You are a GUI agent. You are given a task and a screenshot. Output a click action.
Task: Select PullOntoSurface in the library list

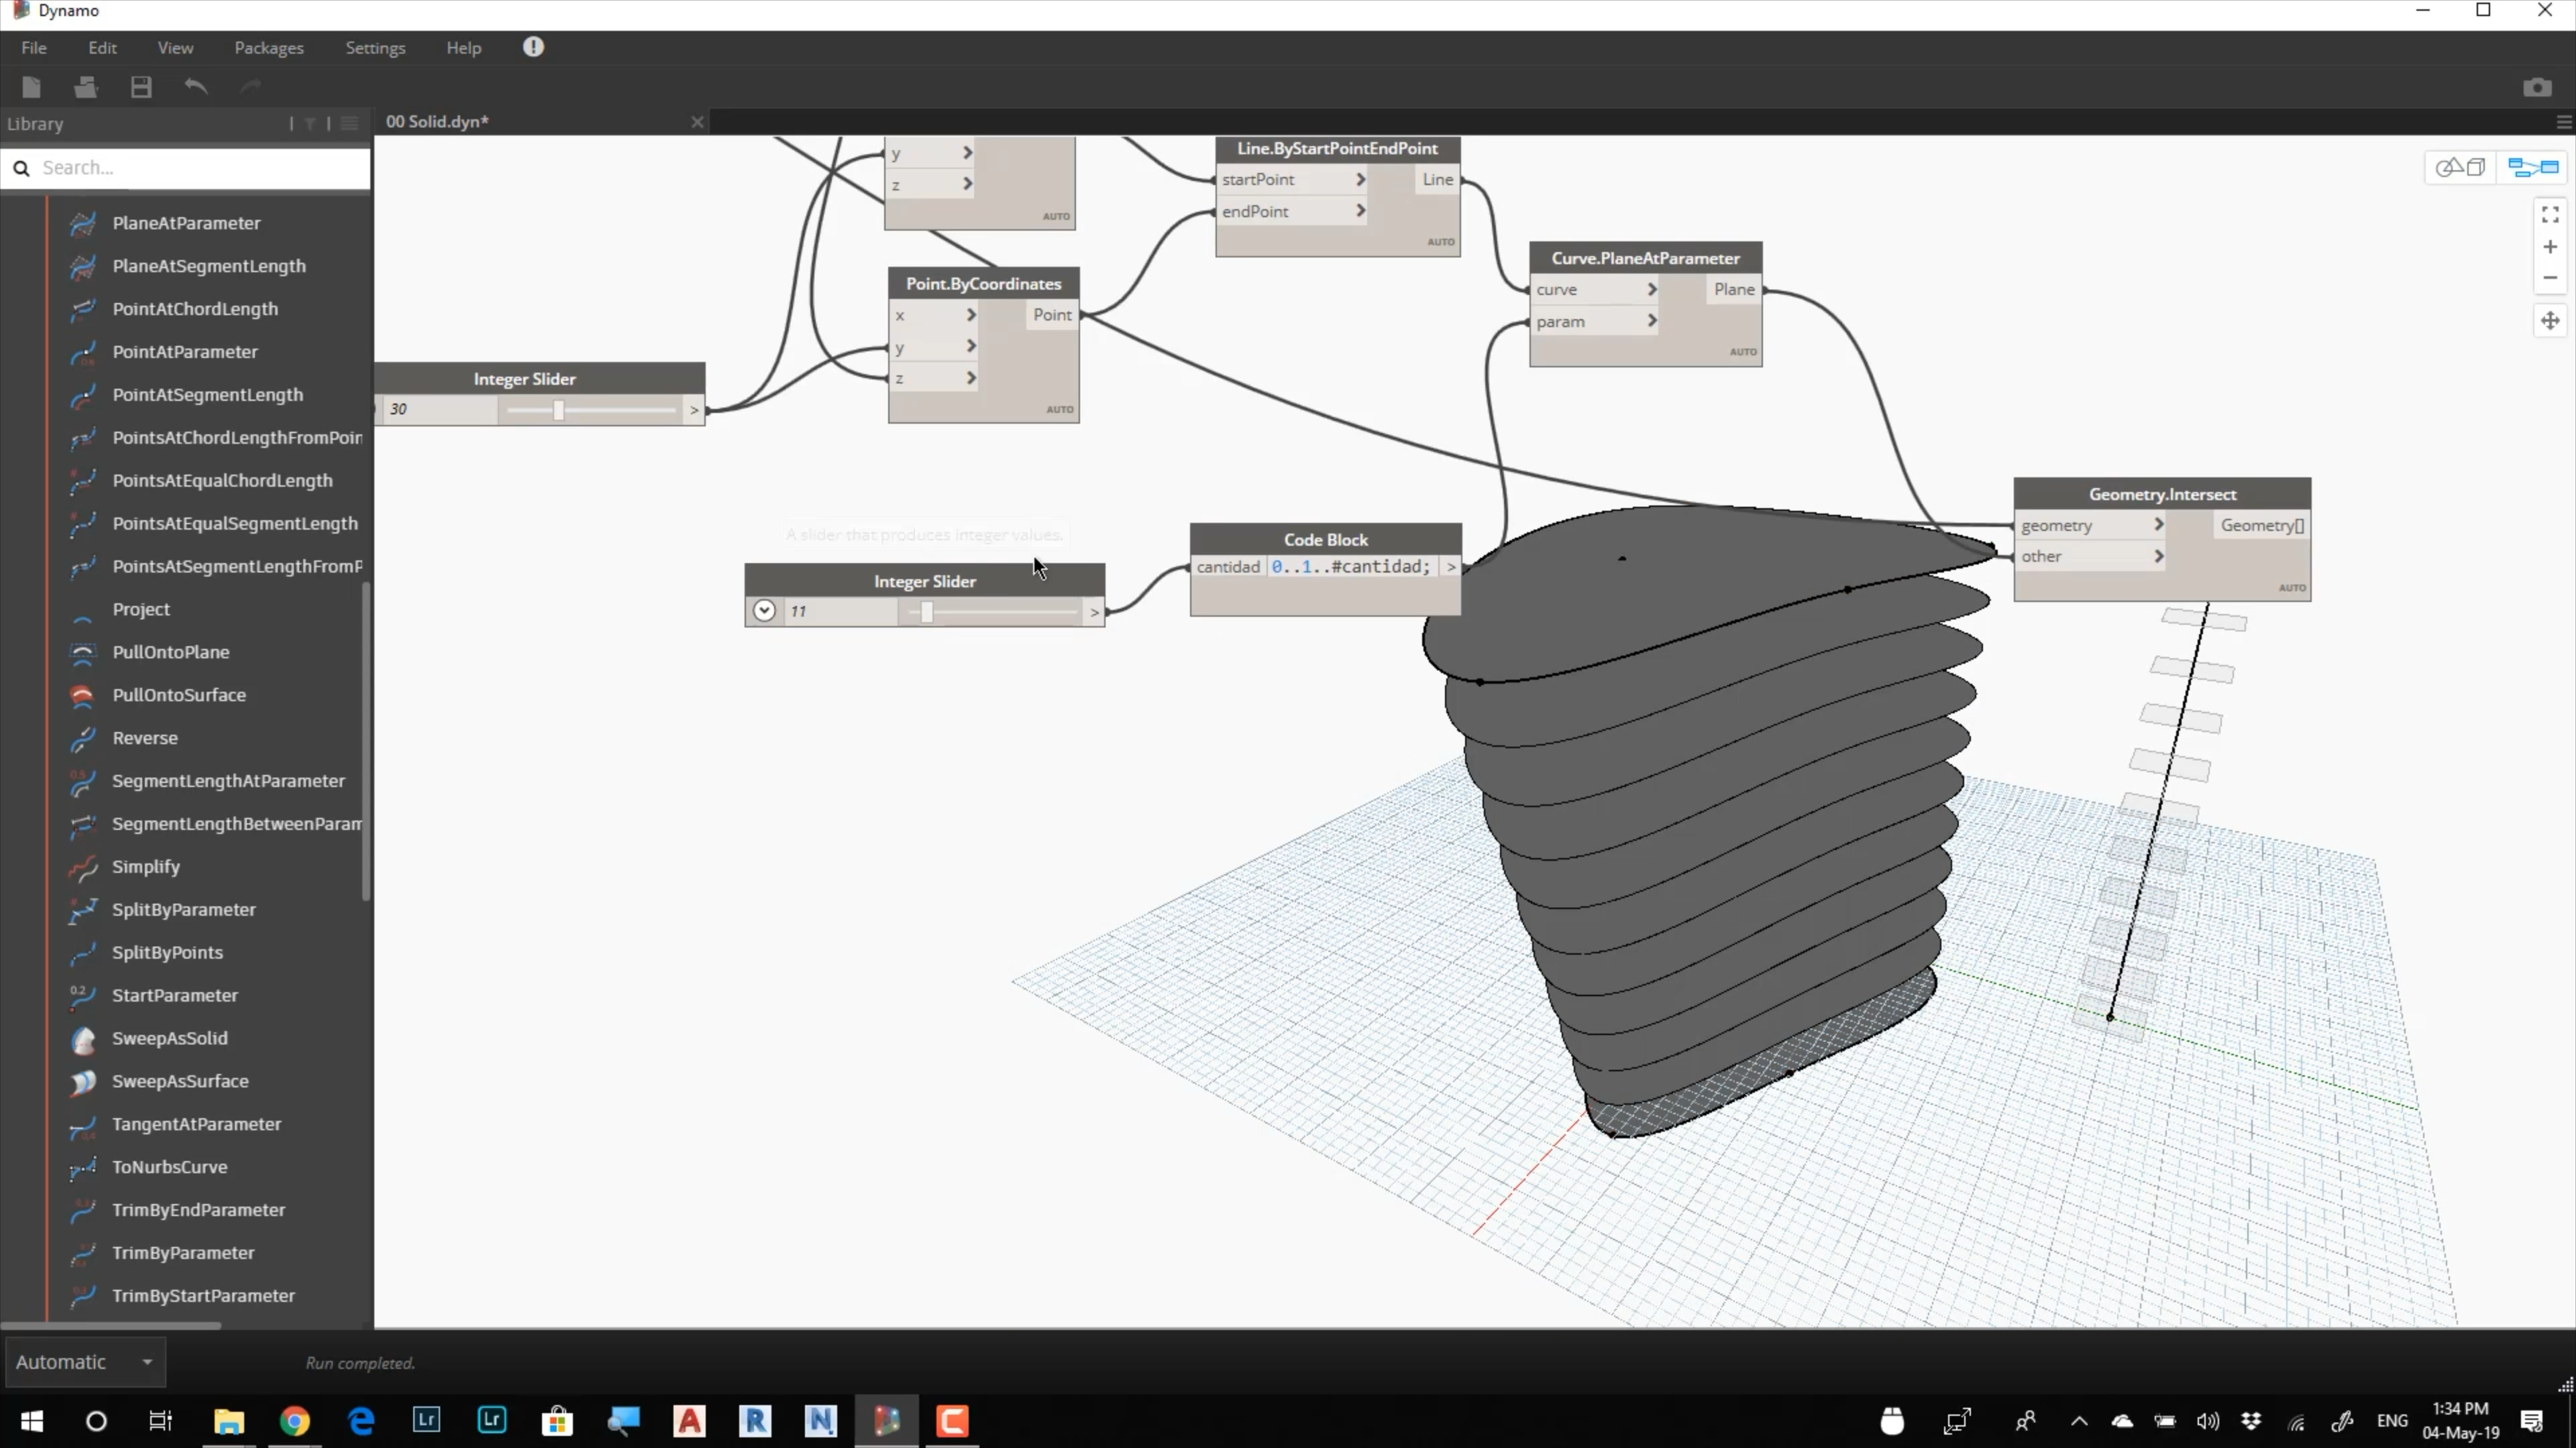pyautogui.click(x=179, y=695)
